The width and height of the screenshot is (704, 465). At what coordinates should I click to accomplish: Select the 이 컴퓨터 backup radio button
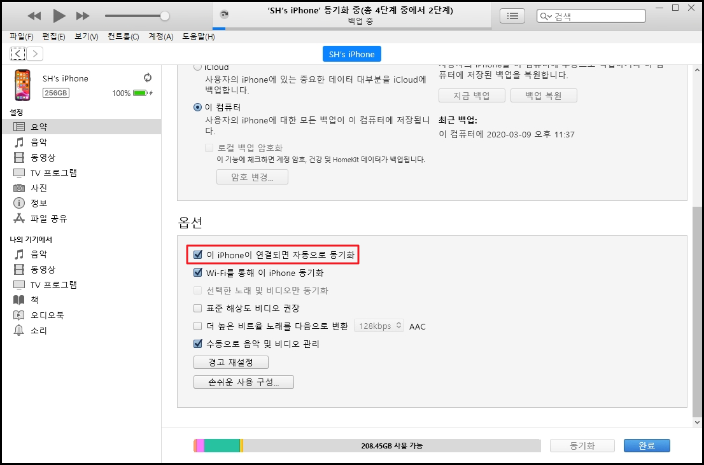[197, 108]
